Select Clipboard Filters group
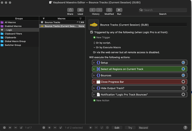Screen dimensions: 192x131 [19, 34]
